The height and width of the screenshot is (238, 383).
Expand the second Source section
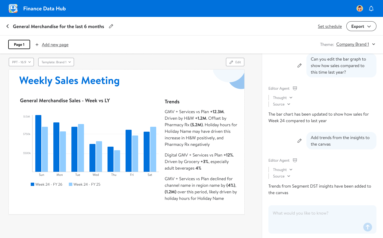[x=282, y=176]
